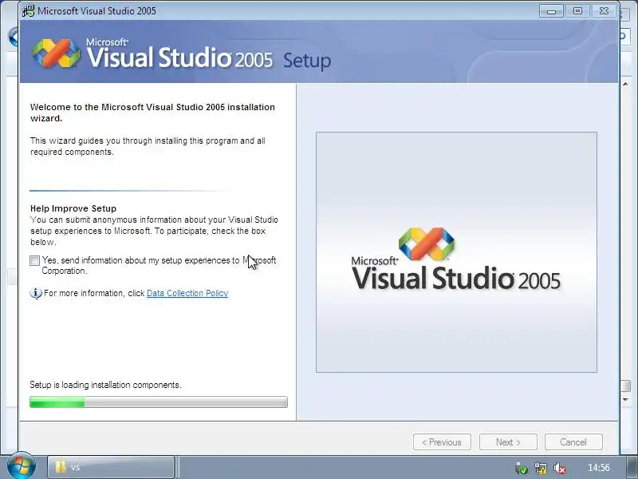Click the setup installer icon in the title bar
This screenshot has width=638, height=479.
coord(29,10)
